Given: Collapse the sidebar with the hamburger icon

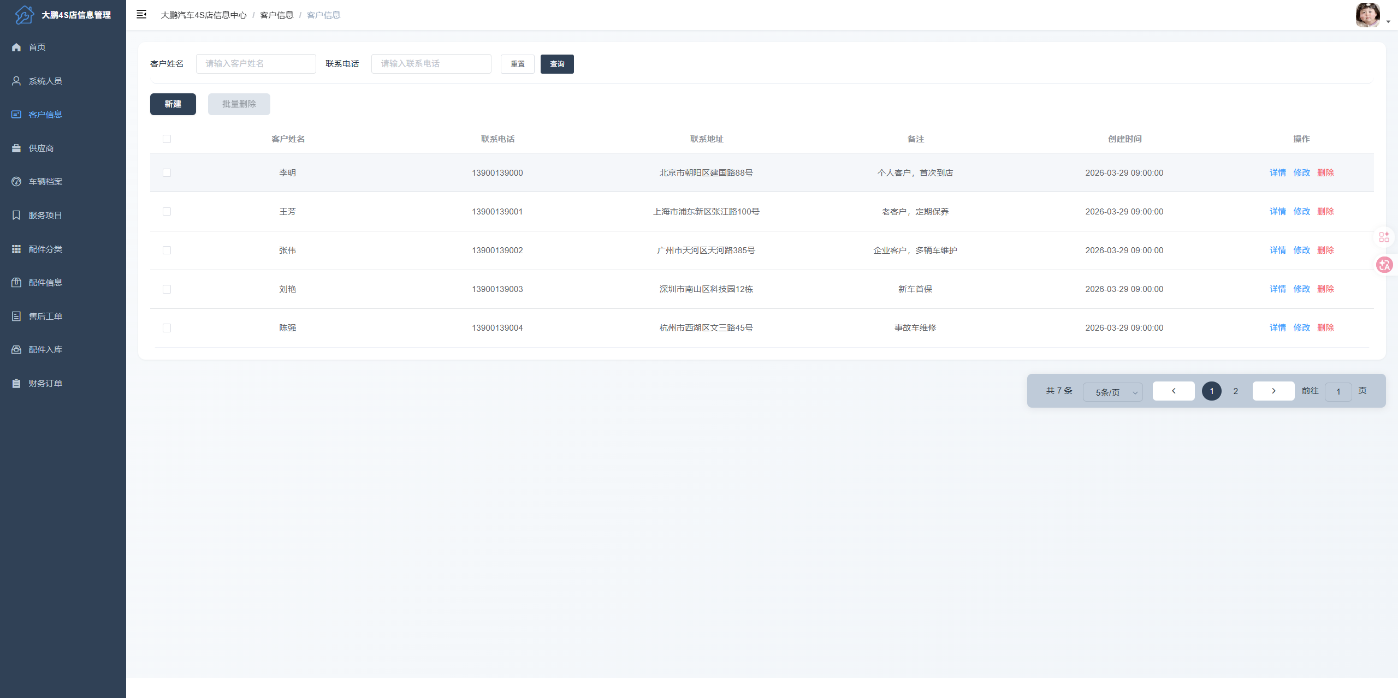Looking at the screenshot, I should [x=141, y=15].
